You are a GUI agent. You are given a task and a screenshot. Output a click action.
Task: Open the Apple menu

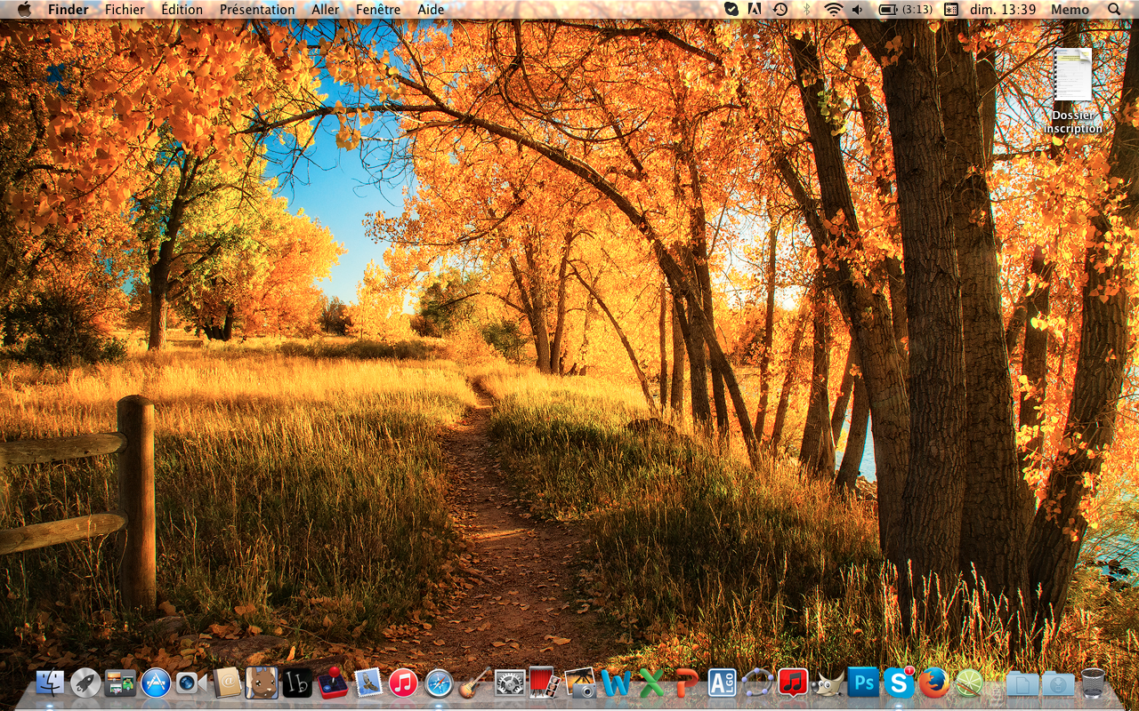(x=24, y=10)
